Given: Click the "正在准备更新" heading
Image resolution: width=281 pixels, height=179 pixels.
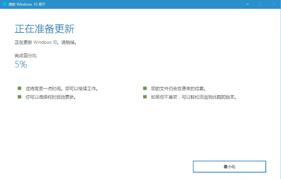Looking at the screenshot, I should pyautogui.click(x=44, y=29).
